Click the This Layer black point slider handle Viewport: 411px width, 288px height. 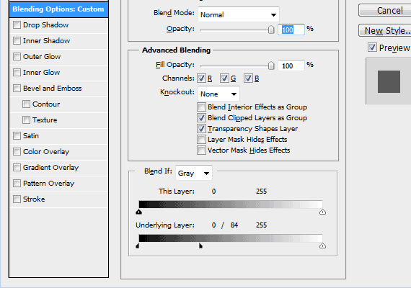139,212
